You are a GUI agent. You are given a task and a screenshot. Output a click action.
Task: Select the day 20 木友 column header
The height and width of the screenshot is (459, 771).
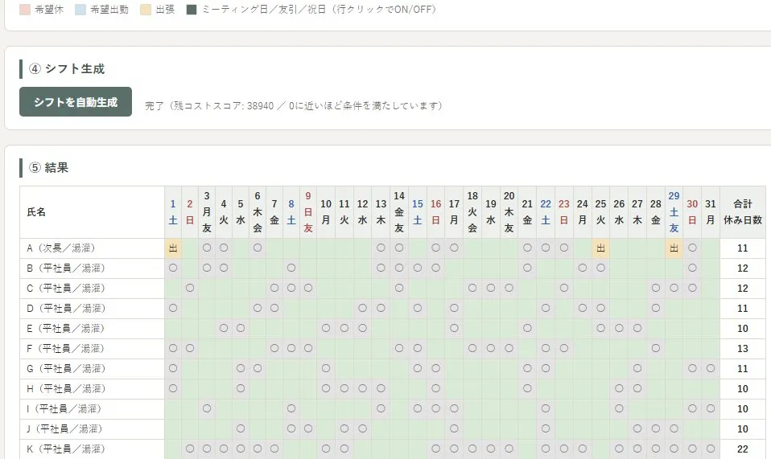click(509, 212)
